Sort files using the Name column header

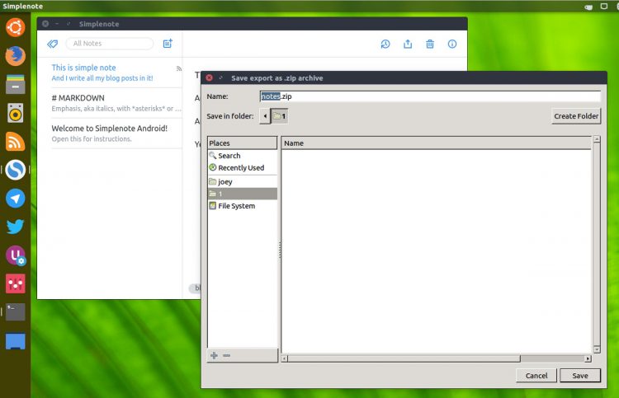point(437,143)
